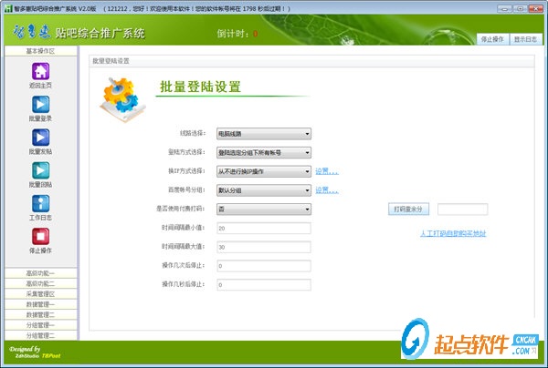Viewport: 548px width, 368px height.
Task: Click the 时间间隔最小值 field showing 20
Action: pos(264,229)
